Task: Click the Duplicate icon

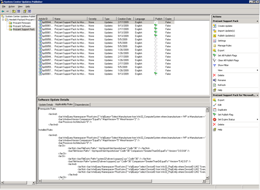Action: (x=214, y=110)
